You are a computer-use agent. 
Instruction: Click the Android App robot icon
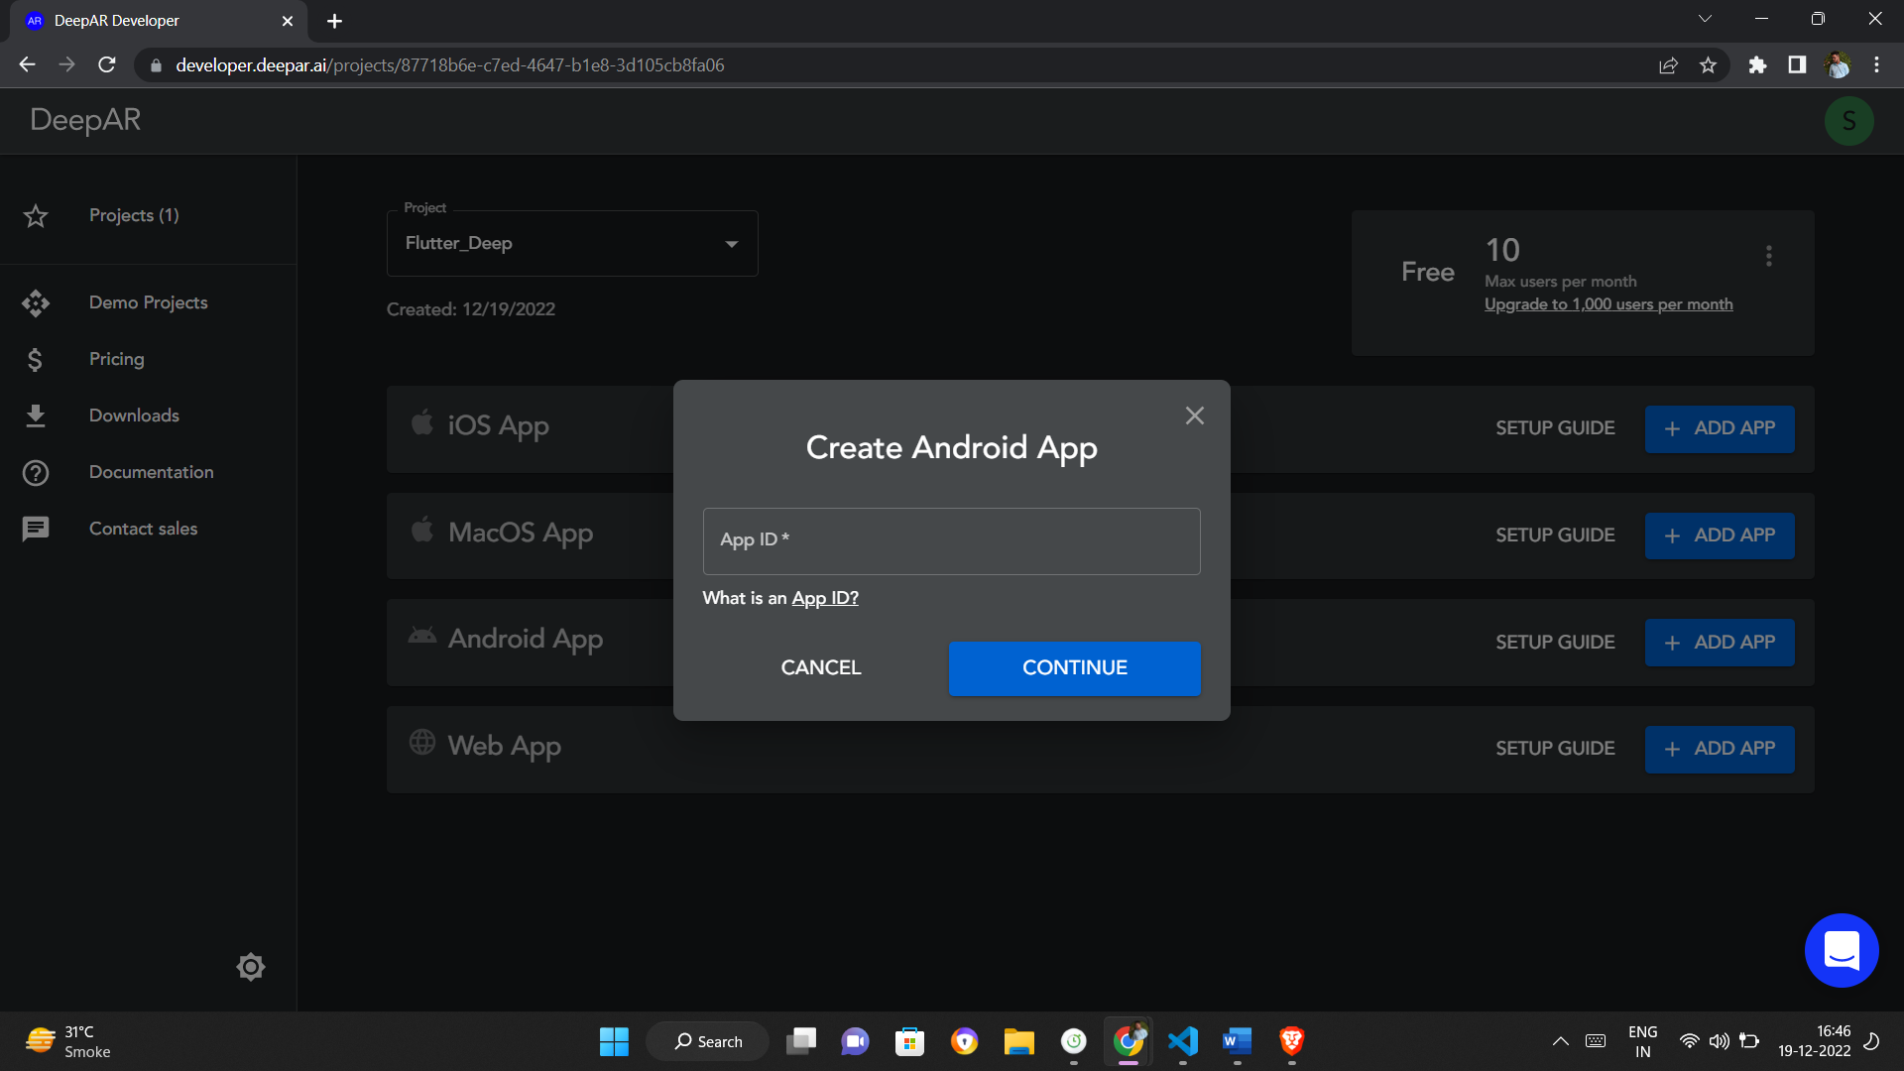pyautogui.click(x=422, y=635)
